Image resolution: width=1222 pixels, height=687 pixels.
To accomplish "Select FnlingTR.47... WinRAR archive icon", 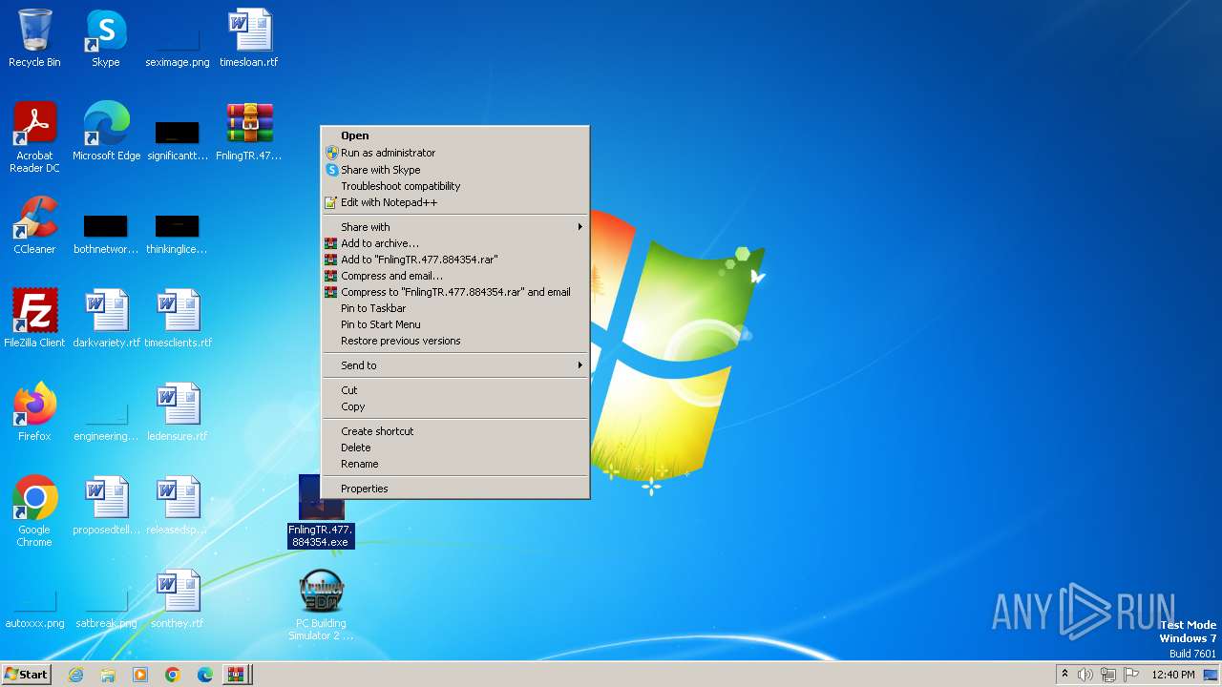I will 249,132.
